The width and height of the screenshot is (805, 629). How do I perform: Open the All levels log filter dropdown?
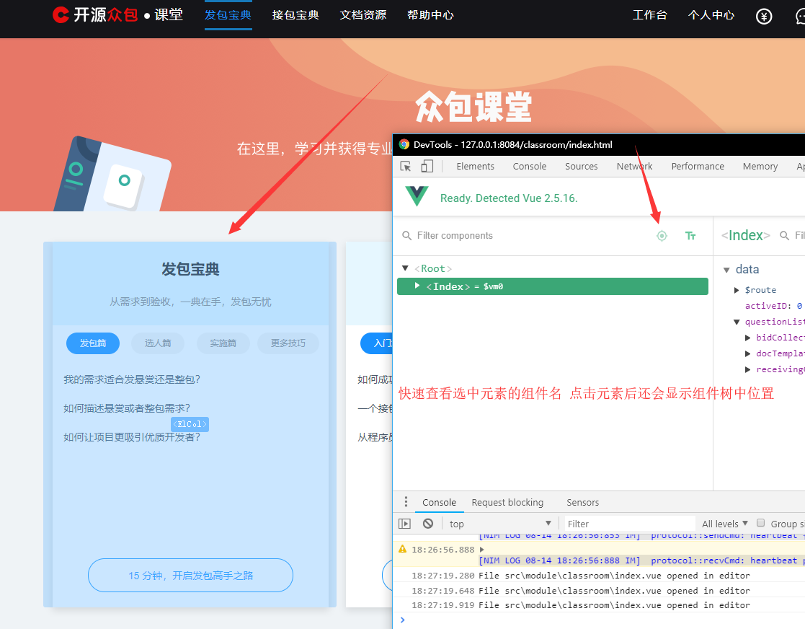click(x=724, y=524)
